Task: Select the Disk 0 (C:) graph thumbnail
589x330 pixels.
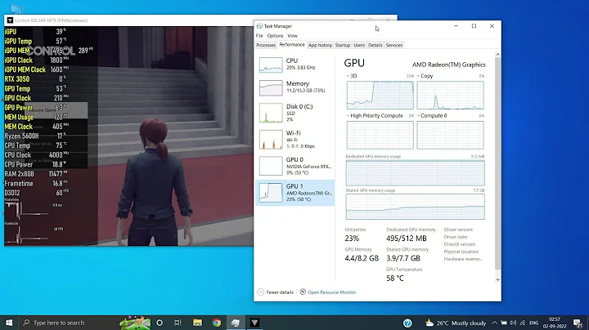Action: [x=271, y=113]
